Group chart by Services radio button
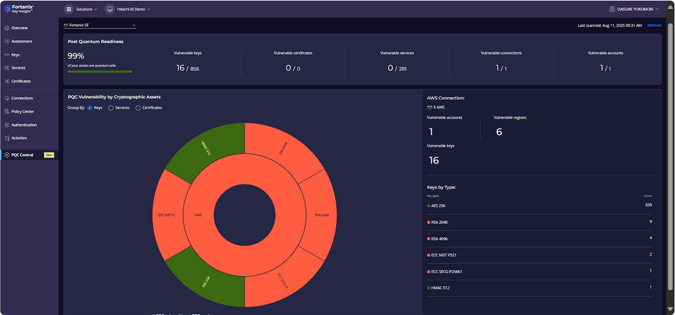The height and width of the screenshot is (315, 675). 111,108
